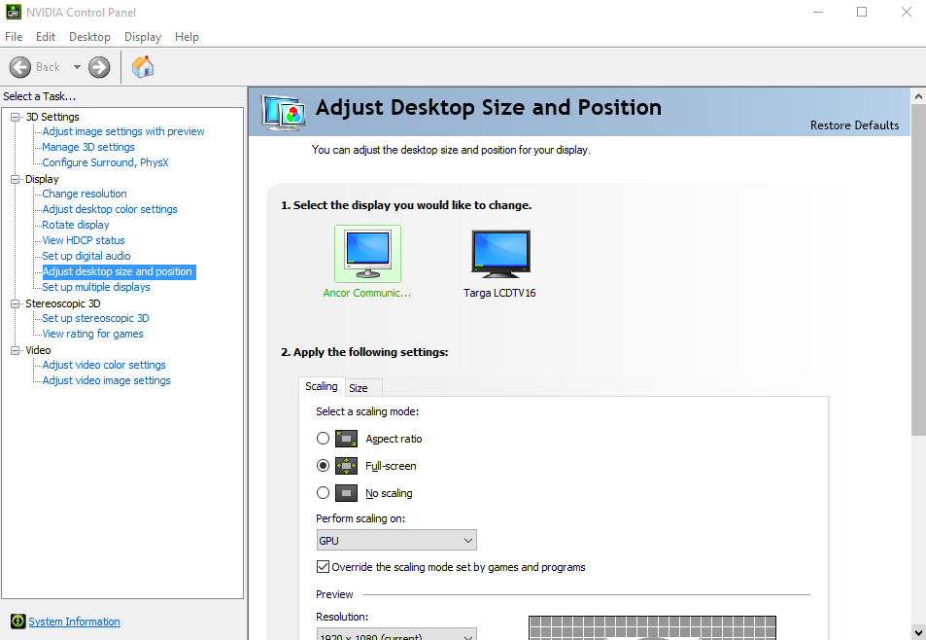
Task: Open the Edit menu
Action: [46, 37]
